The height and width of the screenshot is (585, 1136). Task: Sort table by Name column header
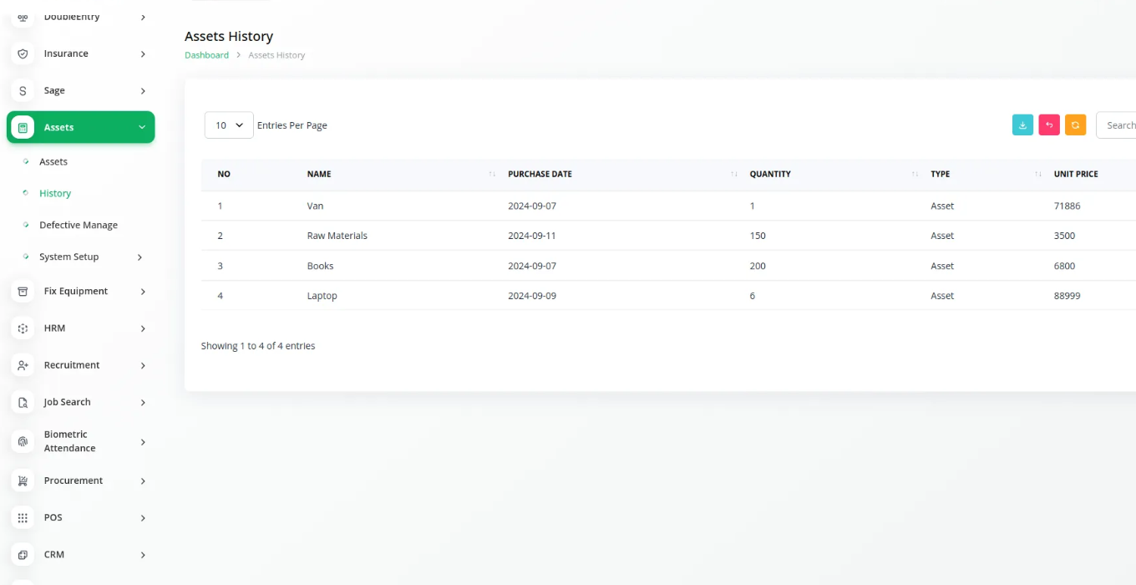(319, 174)
